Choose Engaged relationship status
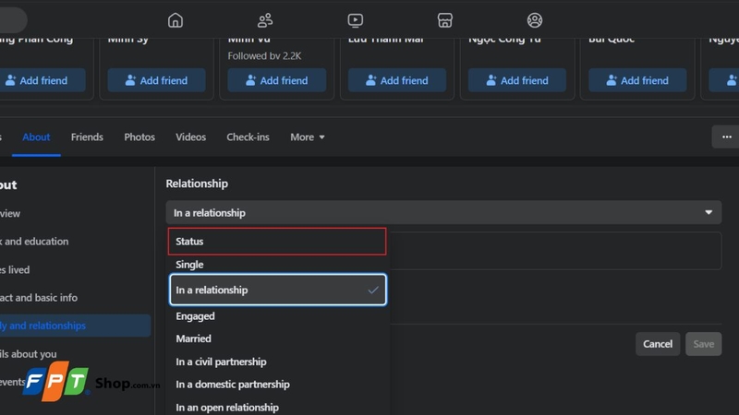739x415 pixels. [x=277, y=316]
